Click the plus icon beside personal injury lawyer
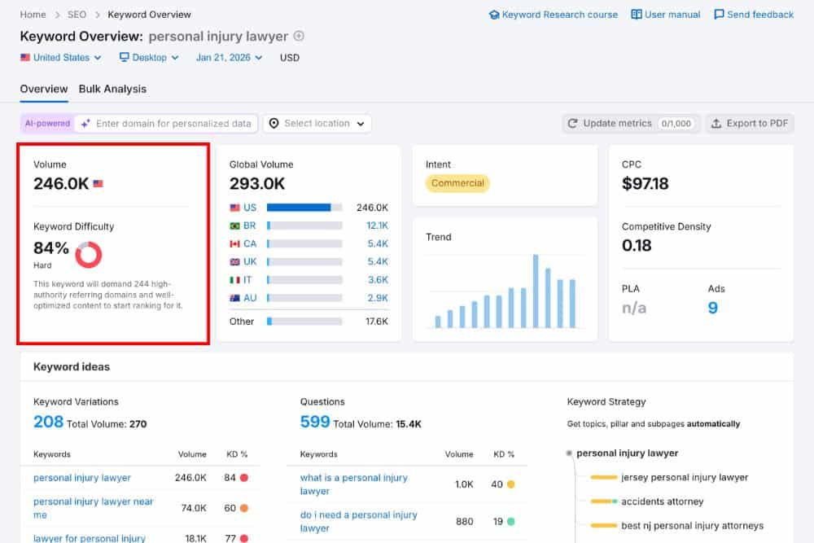 (x=301, y=36)
